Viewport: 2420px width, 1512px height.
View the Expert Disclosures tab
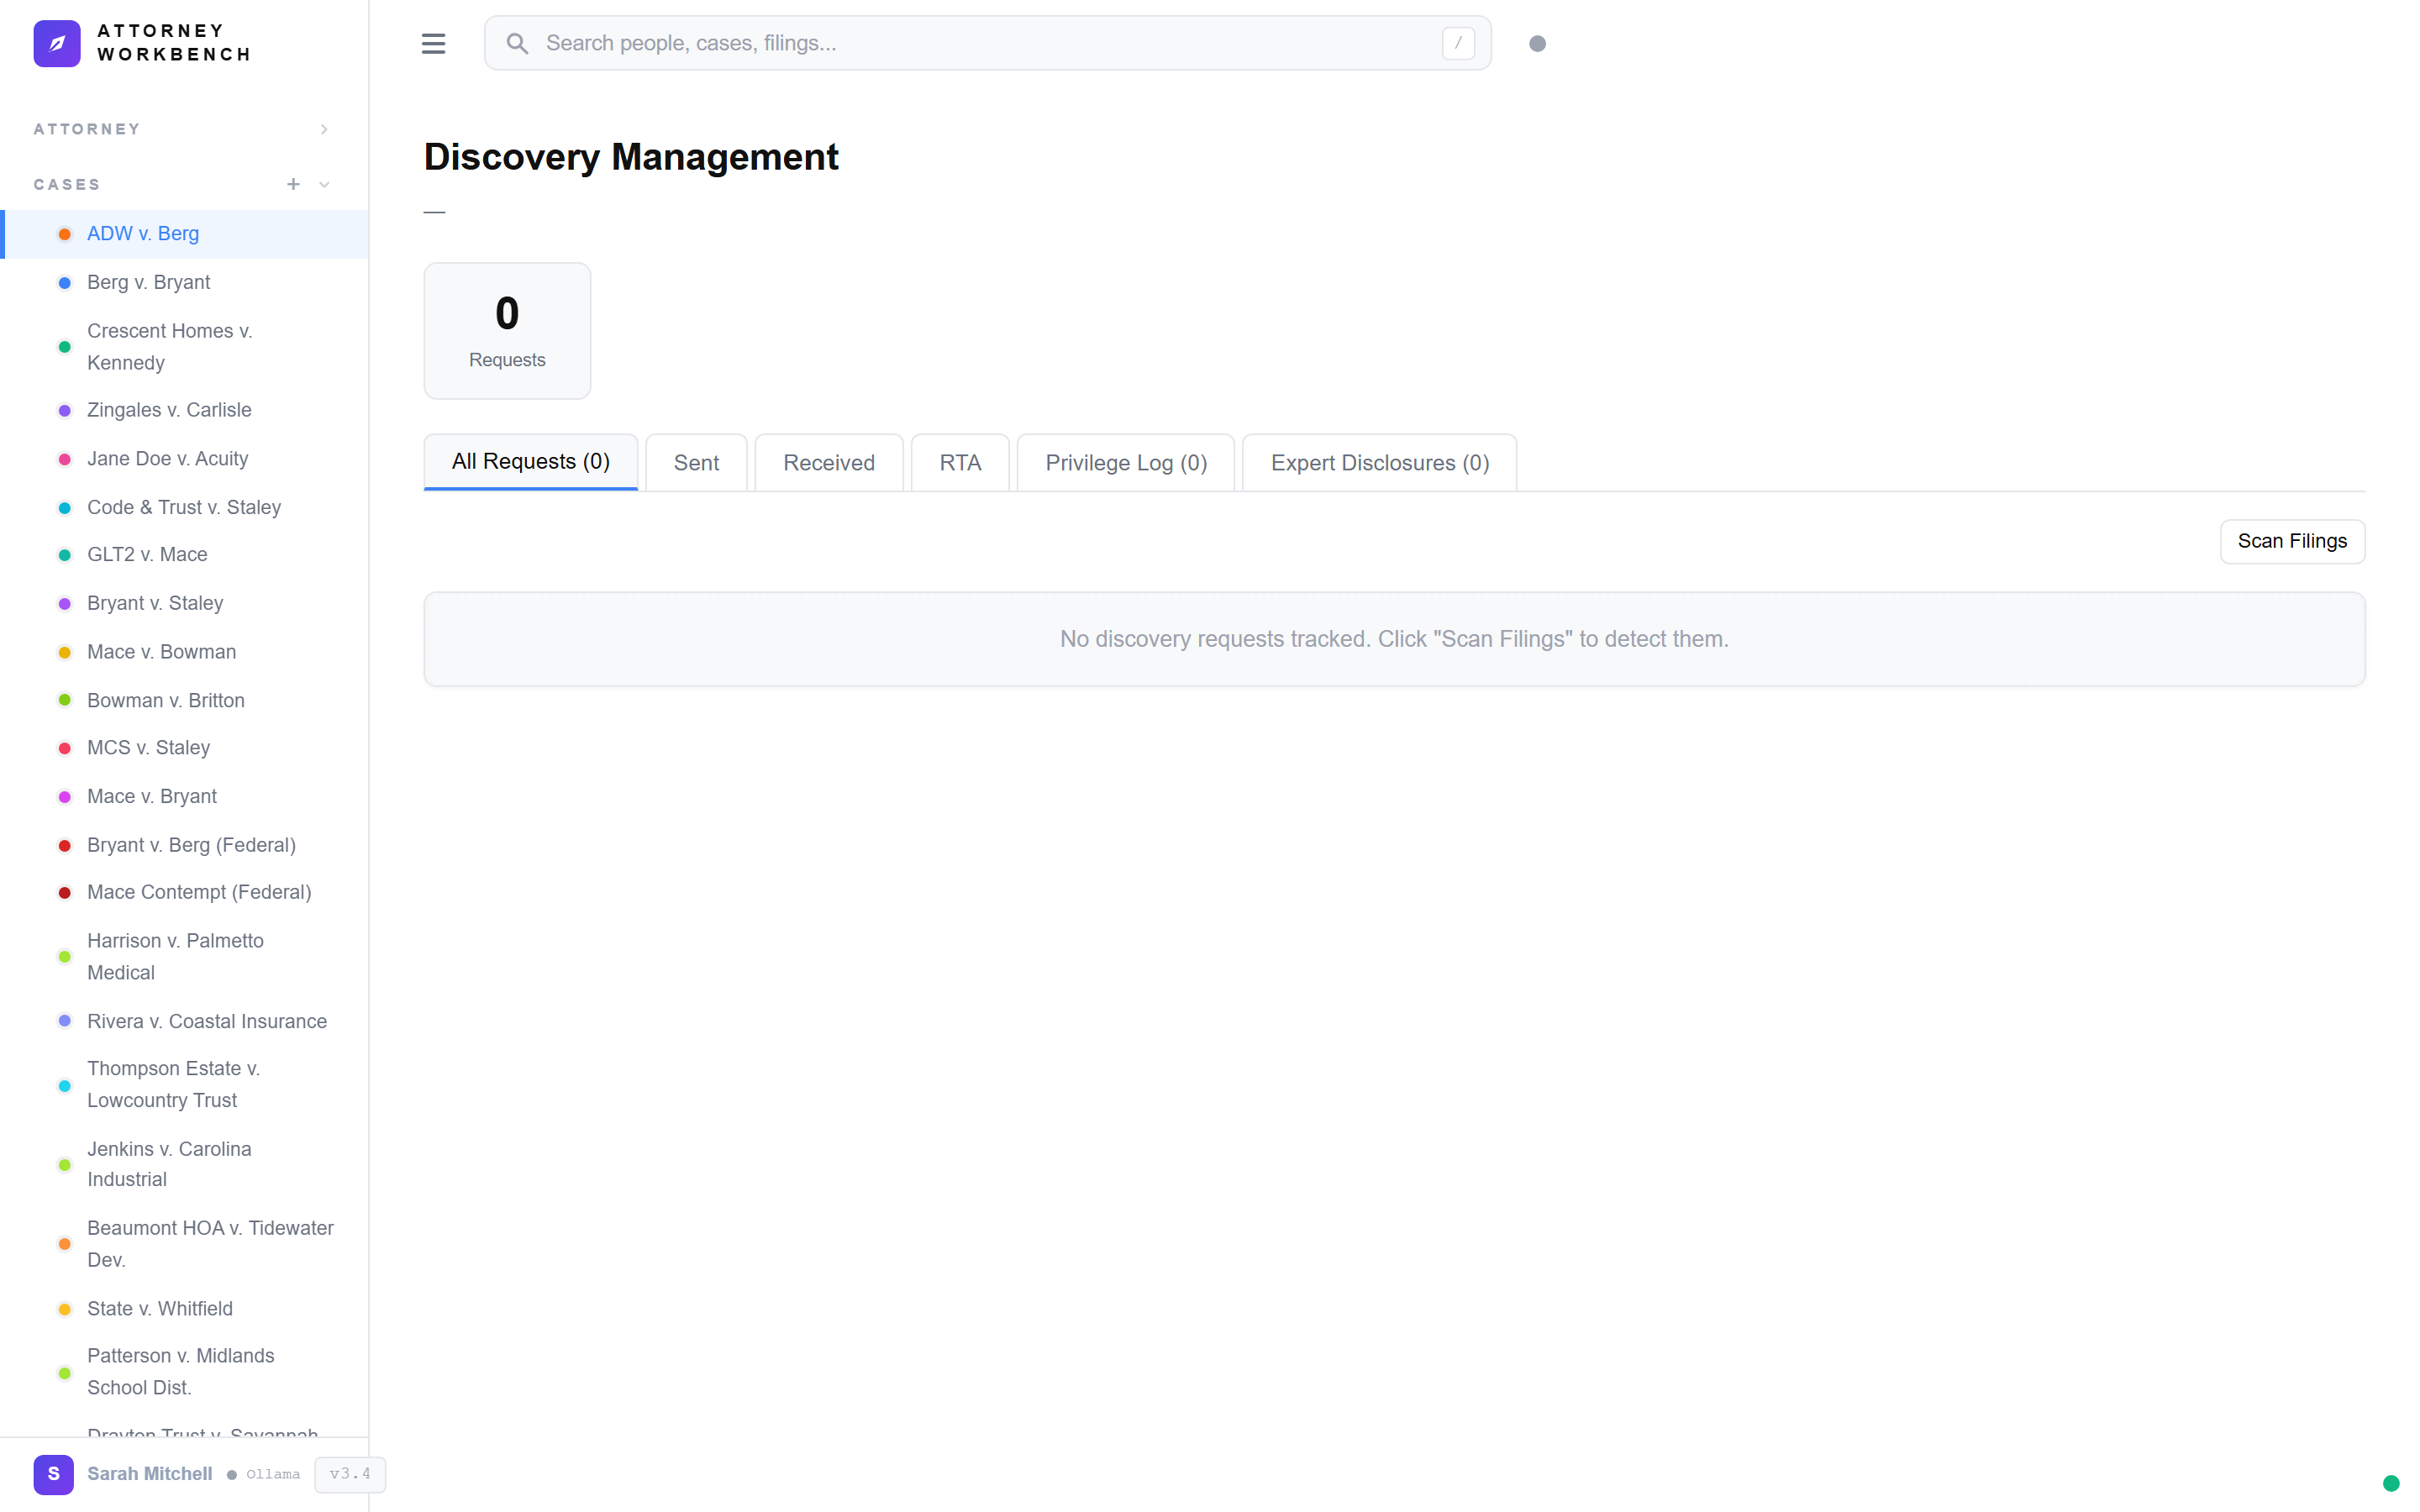click(x=1378, y=462)
